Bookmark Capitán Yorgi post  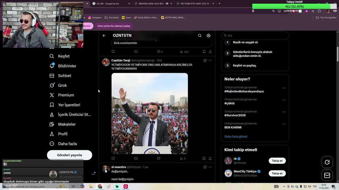(204, 158)
